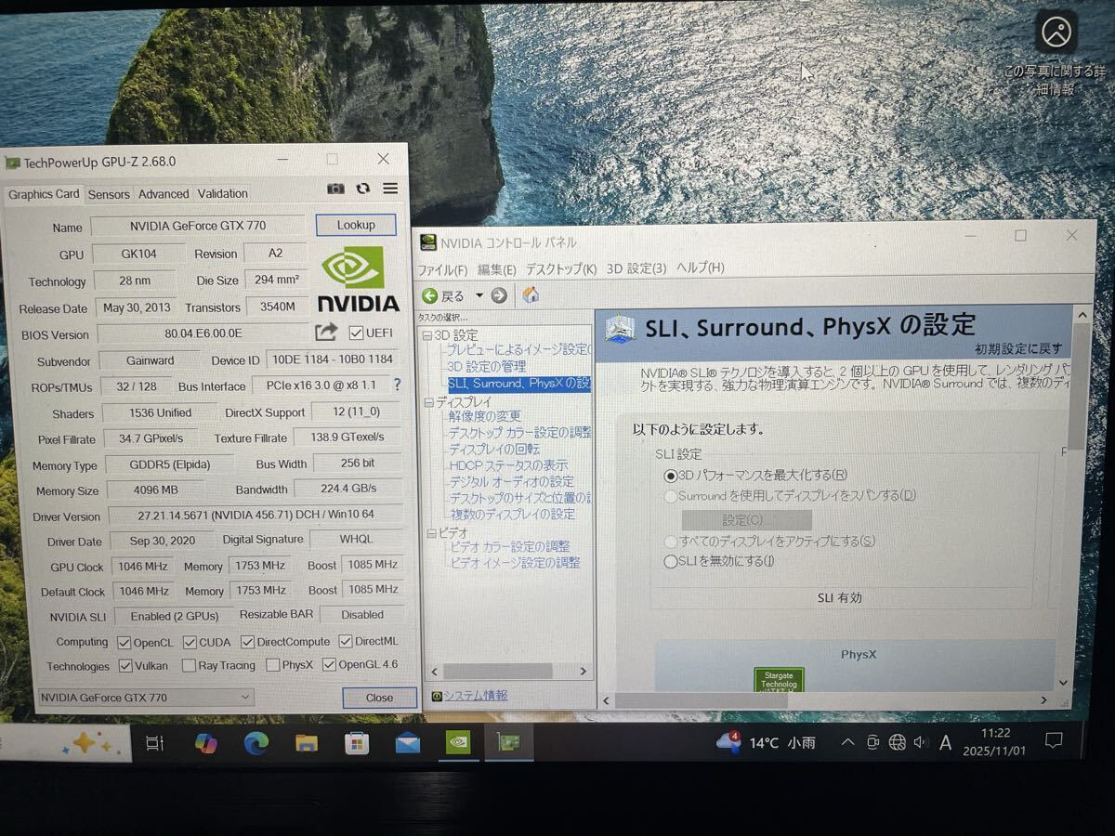
Task: Open the 編集(E) menu
Action: pos(496,269)
